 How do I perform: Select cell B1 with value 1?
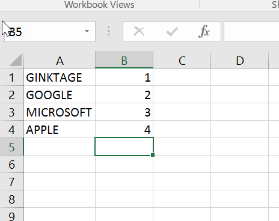point(124,77)
